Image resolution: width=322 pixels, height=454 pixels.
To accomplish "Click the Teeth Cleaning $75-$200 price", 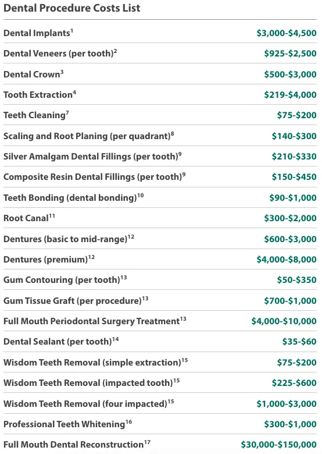I will 297,115.
